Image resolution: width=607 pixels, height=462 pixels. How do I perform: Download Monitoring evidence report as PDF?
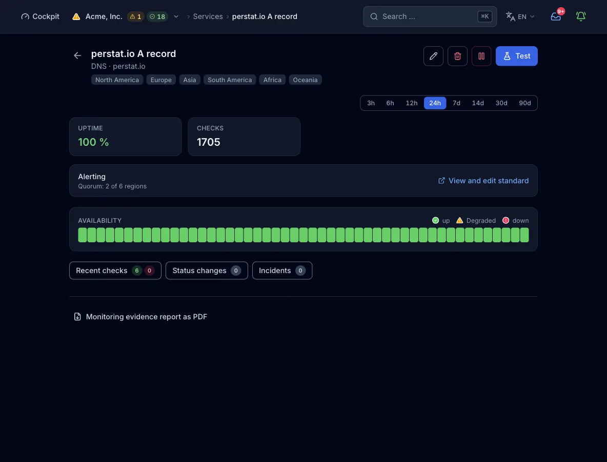tap(140, 317)
